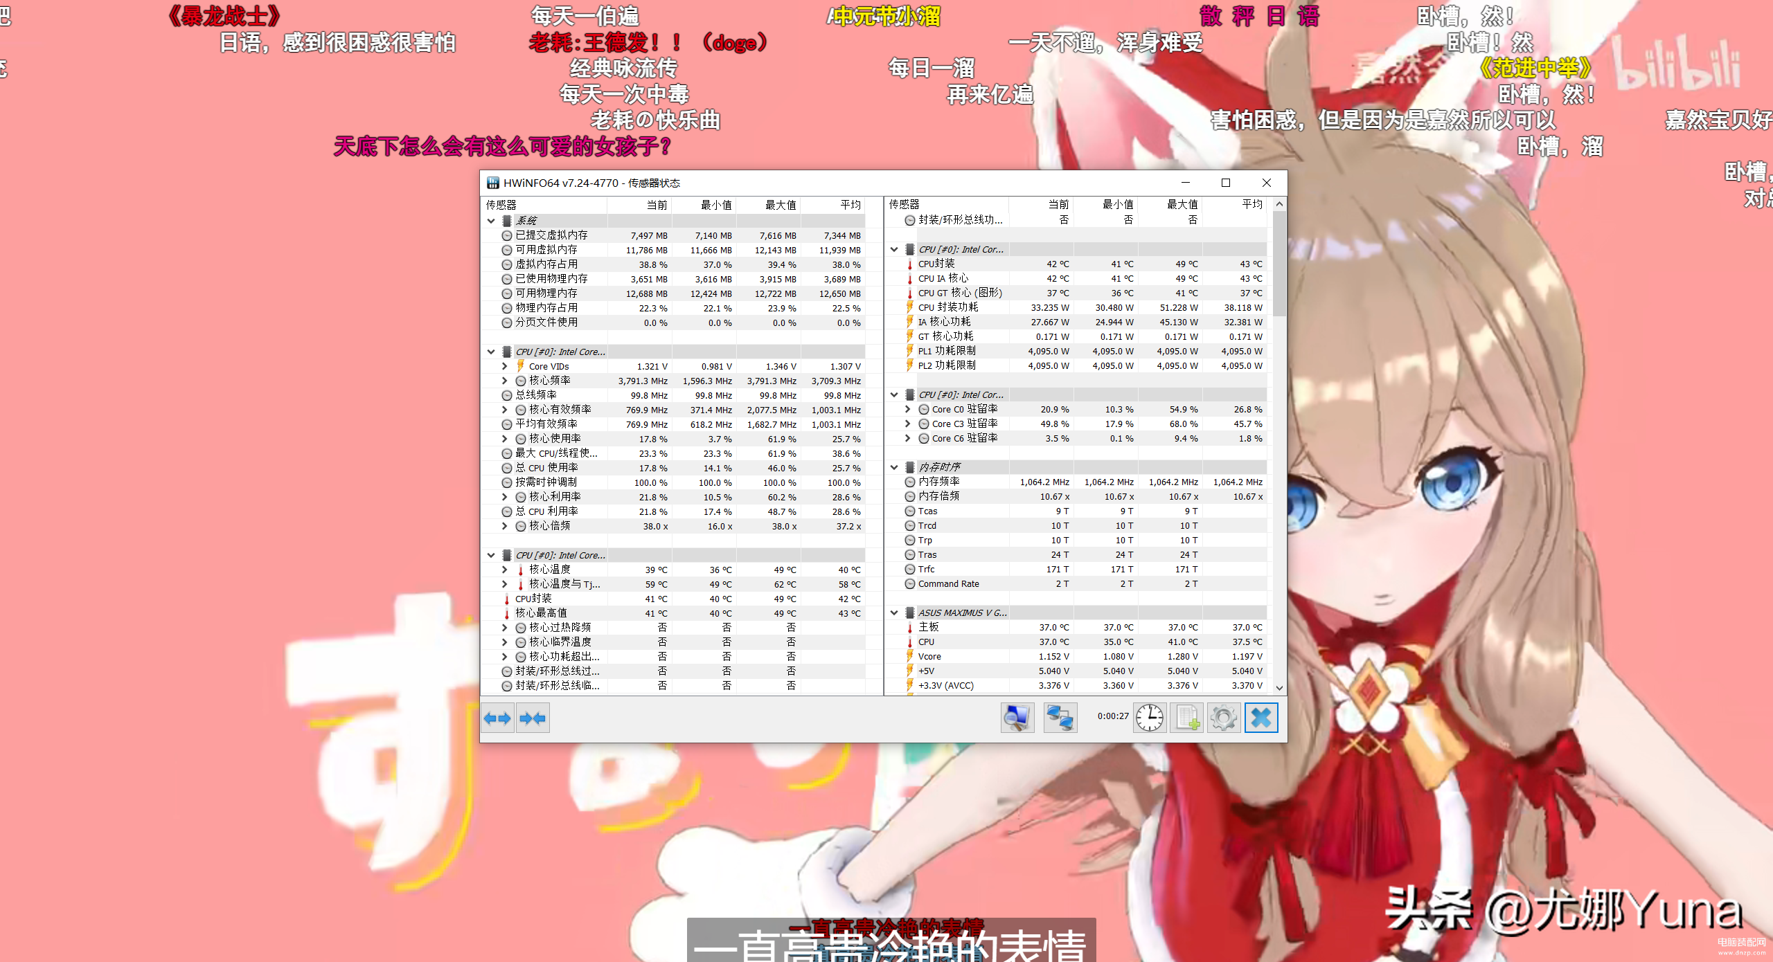Expand the 核心频率 row
Screen dimensions: 1773x962
point(505,381)
